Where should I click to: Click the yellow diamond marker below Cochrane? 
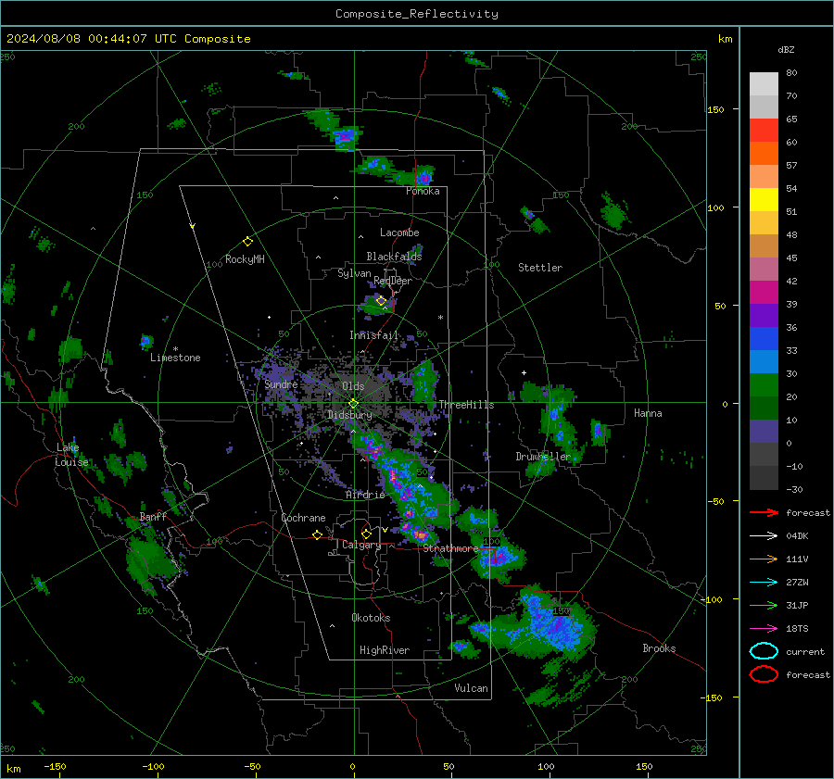click(x=317, y=534)
